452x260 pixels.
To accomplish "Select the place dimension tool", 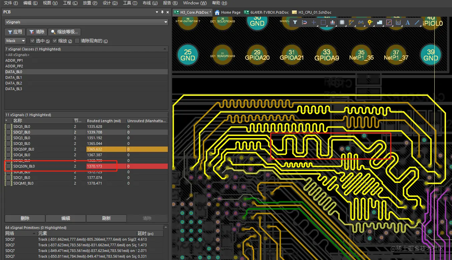I will (398, 22).
